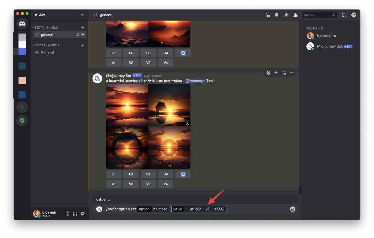The image size is (374, 238).
Task: Create new text channel plus
Action: click(83, 27)
